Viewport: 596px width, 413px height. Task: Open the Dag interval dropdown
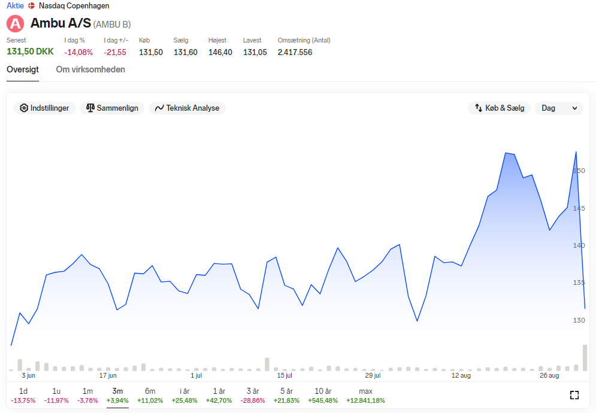tap(559, 108)
